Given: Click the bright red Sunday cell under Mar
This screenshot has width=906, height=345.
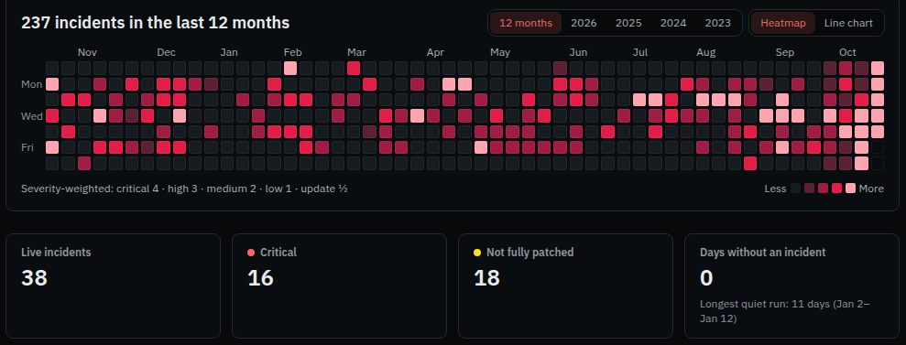Looking at the screenshot, I should pos(354,68).
